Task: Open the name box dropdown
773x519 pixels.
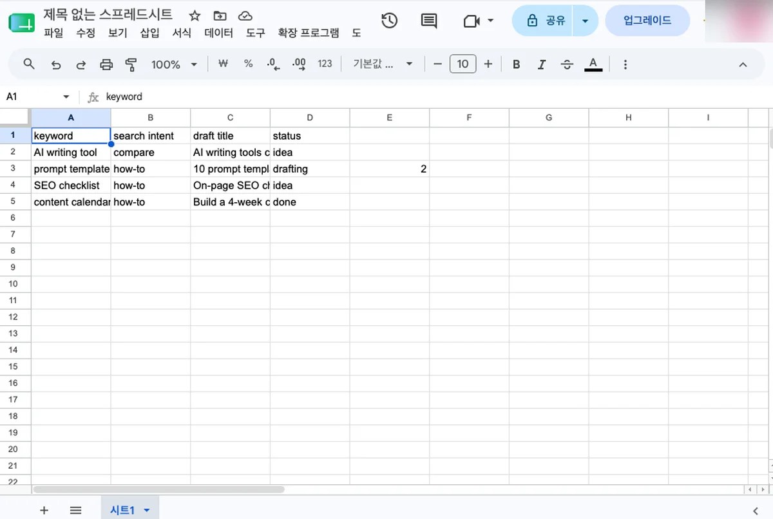Action: click(66, 97)
